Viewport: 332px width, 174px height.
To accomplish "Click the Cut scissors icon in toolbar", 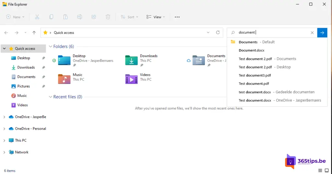I will (x=37, y=17).
